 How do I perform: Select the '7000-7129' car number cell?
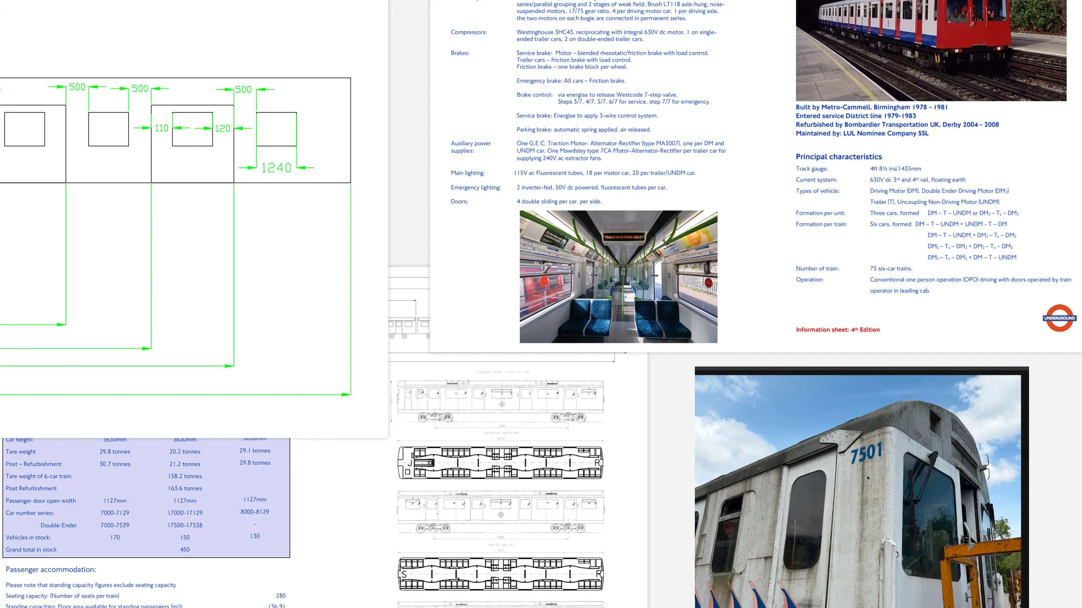click(x=115, y=513)
